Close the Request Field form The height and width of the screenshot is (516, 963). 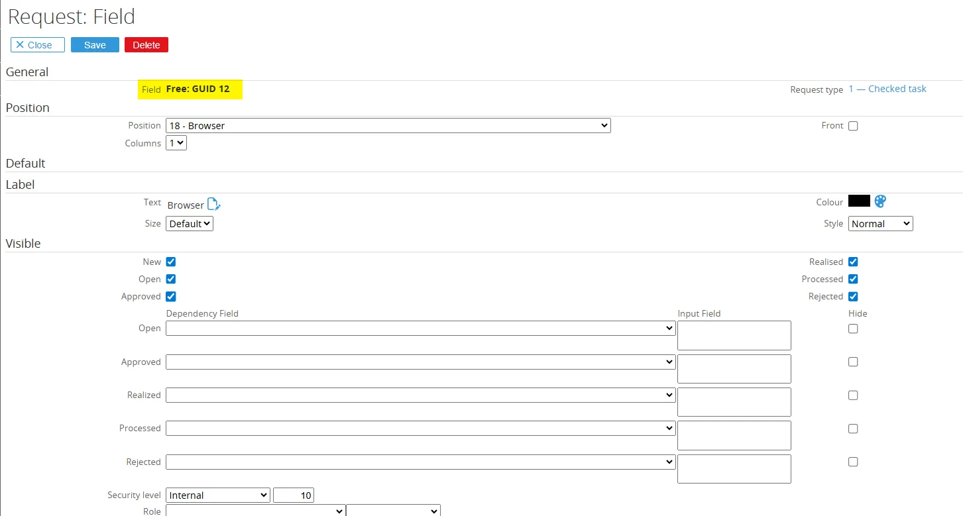pyautogui.click(x=38, y=45)
